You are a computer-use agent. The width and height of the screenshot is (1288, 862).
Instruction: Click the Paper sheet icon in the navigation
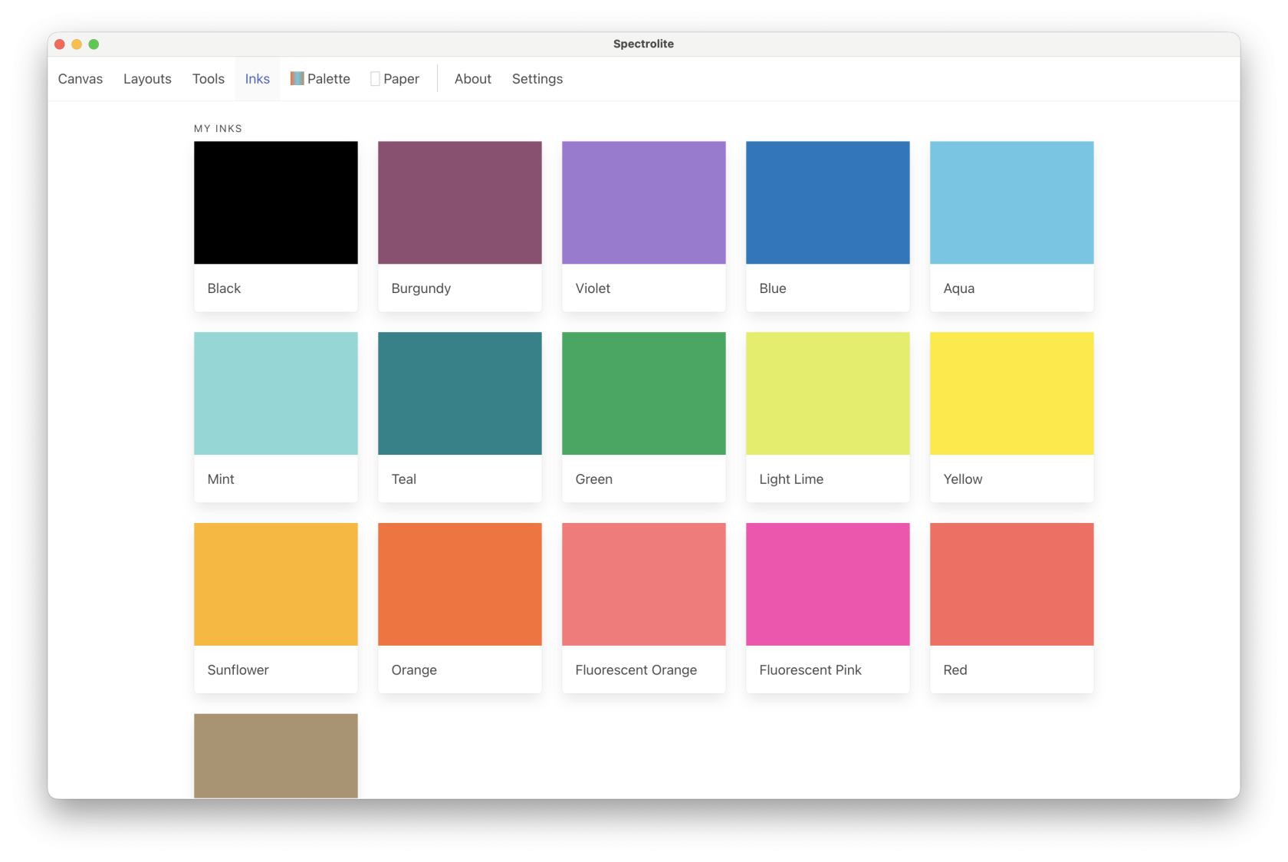(375, 79)
